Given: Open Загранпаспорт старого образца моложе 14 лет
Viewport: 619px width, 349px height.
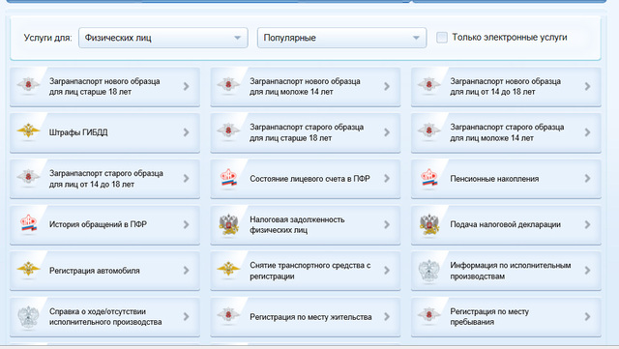Looking at the screenshot, I should [x=506, y=132].
